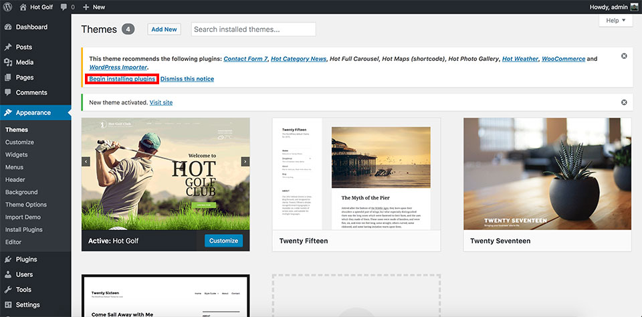The height and width of the screenshot is (317, 642).
Task: Click the Dashboard gauge icon
Action: click(8, 27)
